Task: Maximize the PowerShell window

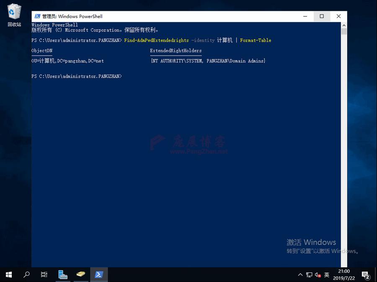Action: [x=322, y=16]
